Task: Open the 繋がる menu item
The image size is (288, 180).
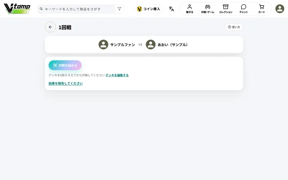Action: point(189,9)
